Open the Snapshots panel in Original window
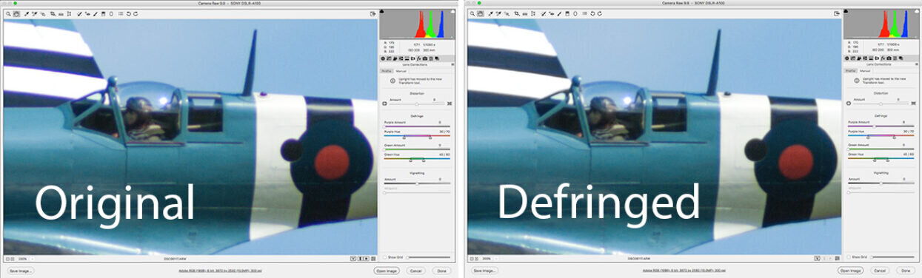Viewport: 922px width, 278px height. [437, 58]
